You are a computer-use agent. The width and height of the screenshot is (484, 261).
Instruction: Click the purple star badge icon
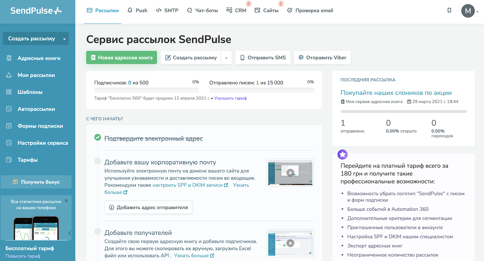342,155
